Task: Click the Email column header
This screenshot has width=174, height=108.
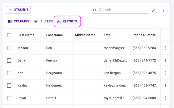Action: (x=108, y=35)
